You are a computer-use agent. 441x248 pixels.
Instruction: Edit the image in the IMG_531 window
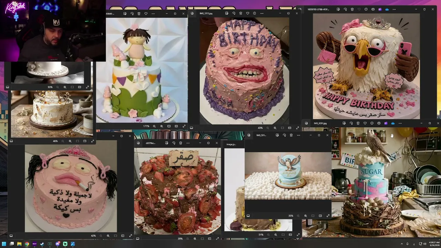tap(277, 135)
